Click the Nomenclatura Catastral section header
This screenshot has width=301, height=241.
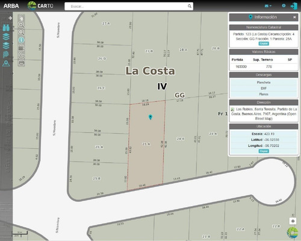coord(264,27)
